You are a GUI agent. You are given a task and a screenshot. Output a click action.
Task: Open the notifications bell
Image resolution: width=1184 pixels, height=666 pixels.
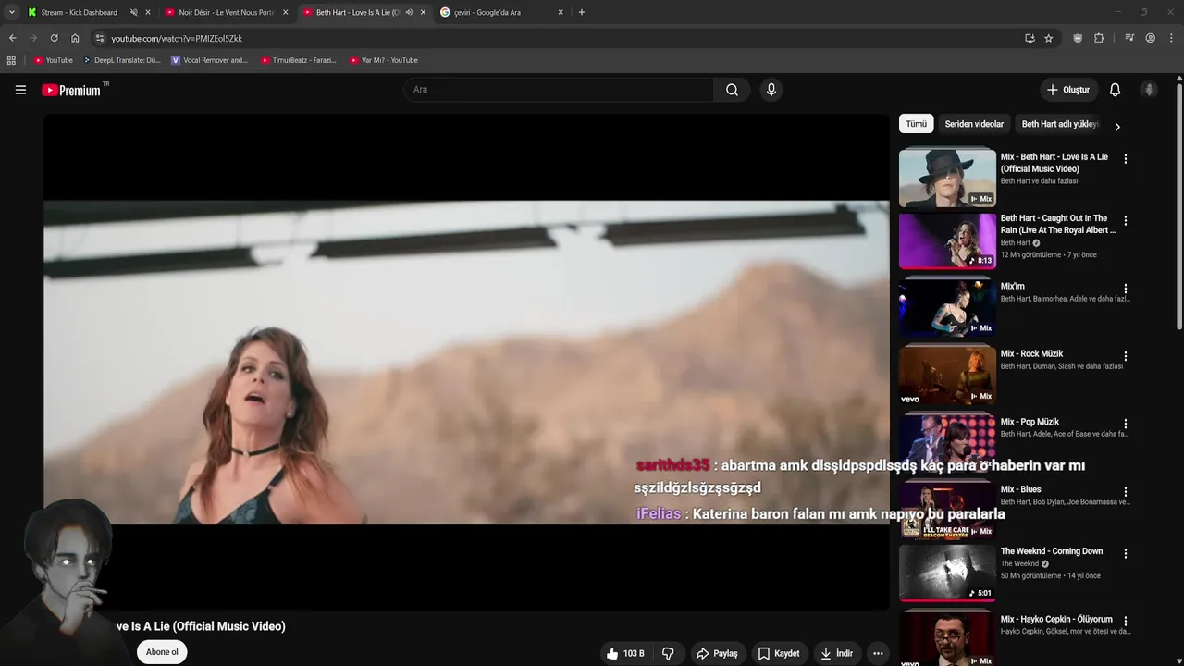coord(1115,90)
